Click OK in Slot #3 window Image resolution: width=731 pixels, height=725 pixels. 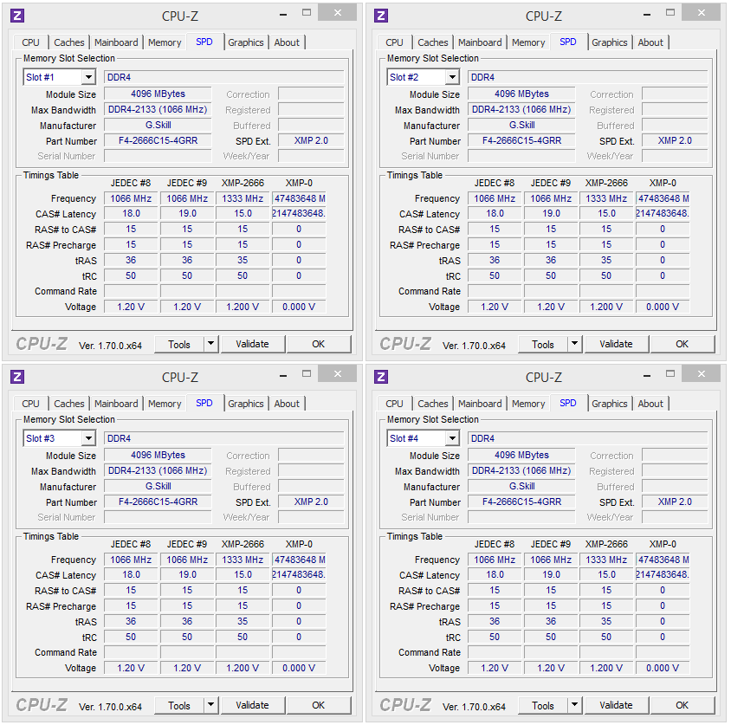point(319,705)
